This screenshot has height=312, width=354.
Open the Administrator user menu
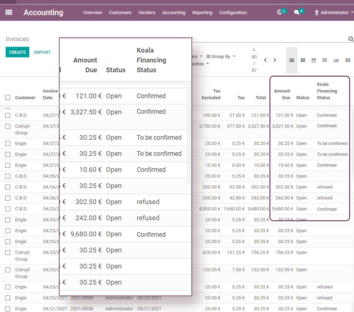coord(334,12)
